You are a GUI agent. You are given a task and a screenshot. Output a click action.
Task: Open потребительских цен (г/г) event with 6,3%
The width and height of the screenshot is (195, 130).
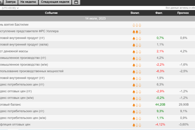coord(22,85)
